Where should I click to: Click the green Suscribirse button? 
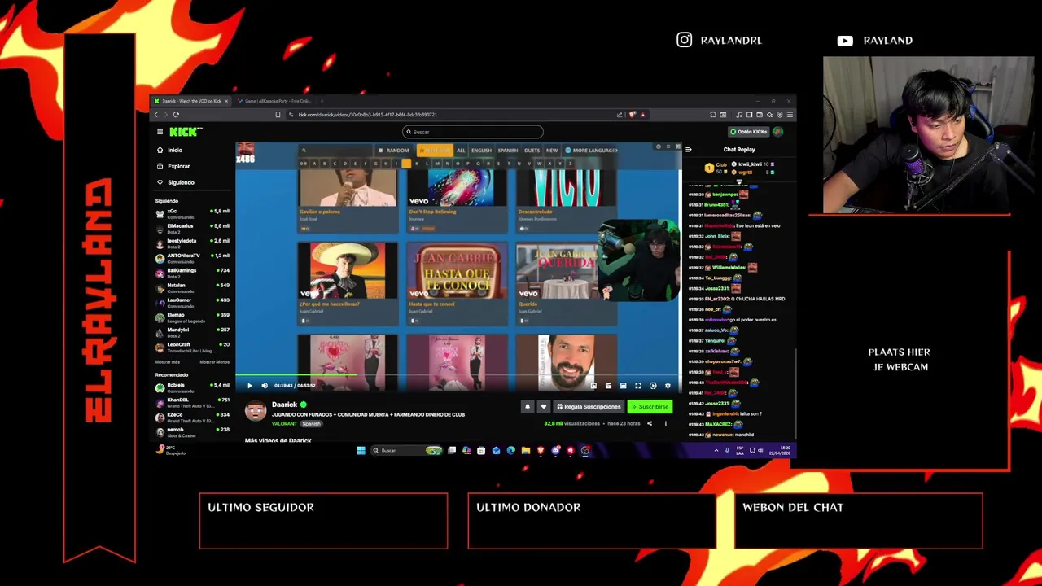pyautogui.click(x=650, y=407)
